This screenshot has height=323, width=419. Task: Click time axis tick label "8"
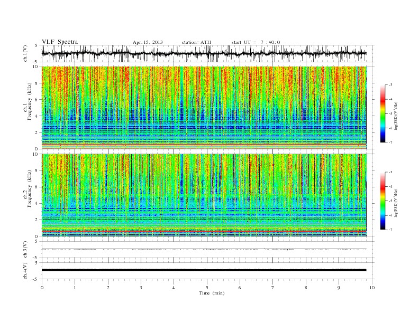(306, 288)
